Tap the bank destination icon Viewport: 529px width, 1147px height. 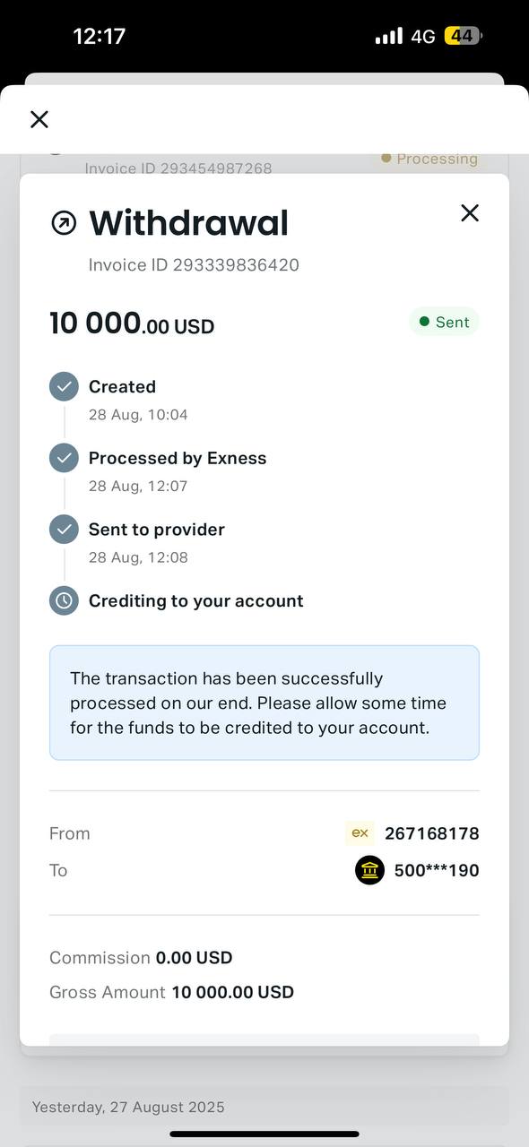tap(369, 870)
